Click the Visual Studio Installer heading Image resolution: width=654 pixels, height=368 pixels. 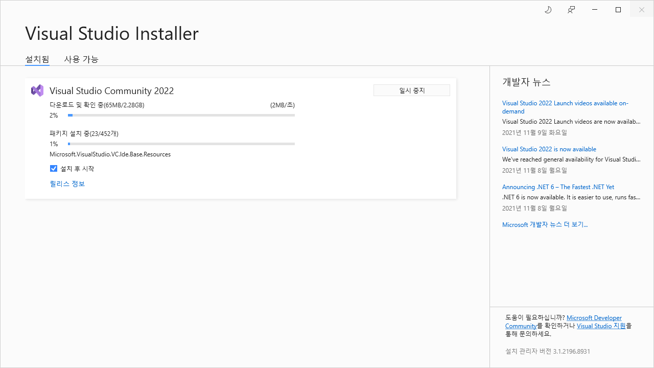click(x=112, y=34)
